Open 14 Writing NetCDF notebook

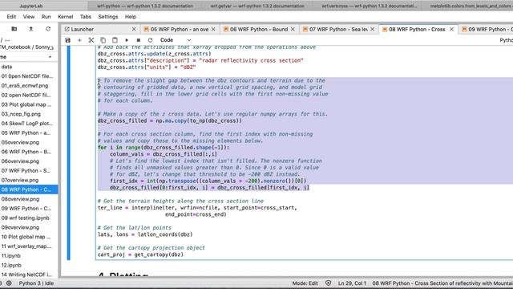29,275
